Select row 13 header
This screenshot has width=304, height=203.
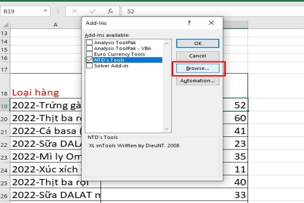pos(4,33)
